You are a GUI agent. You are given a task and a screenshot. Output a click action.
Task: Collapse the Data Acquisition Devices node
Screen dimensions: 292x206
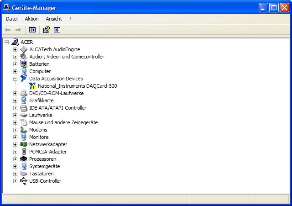[x=15, y=79]
